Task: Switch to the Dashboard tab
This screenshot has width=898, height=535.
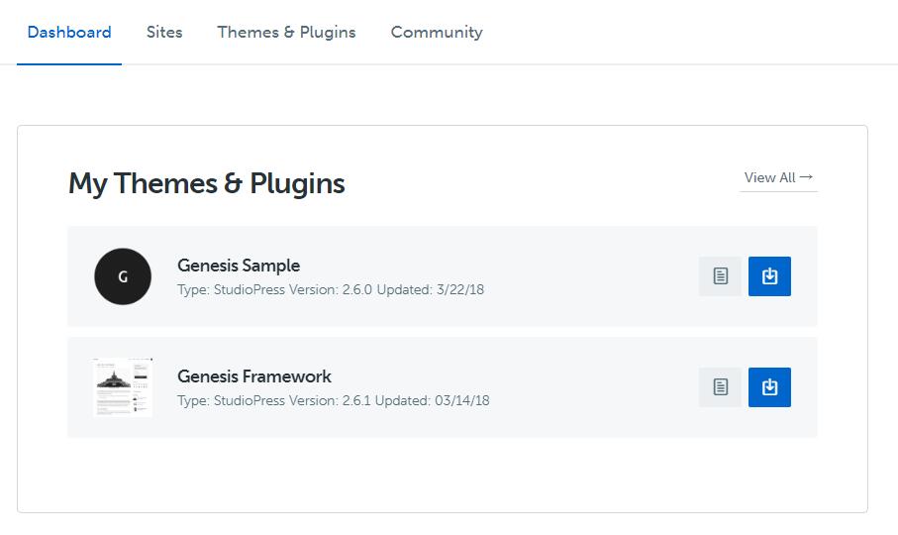Action: tap(69, 32)
